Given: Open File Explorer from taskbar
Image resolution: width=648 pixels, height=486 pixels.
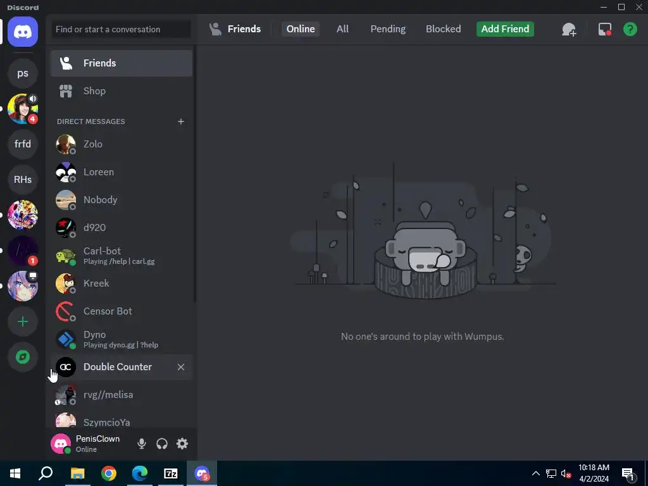Looking at the screenshot, I should tap(77, 473).
